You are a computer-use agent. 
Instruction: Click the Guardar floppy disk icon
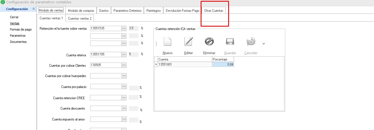click(x=230, y=42)
